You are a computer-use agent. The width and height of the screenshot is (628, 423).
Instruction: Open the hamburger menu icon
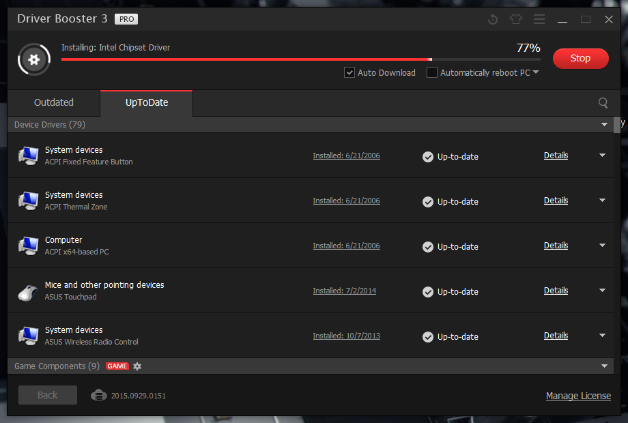click(539, 19)
